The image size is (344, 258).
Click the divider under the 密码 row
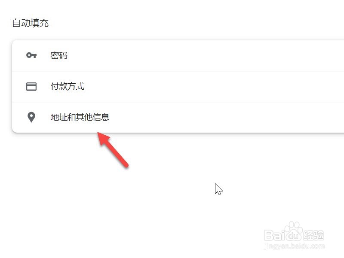[178, 71]
